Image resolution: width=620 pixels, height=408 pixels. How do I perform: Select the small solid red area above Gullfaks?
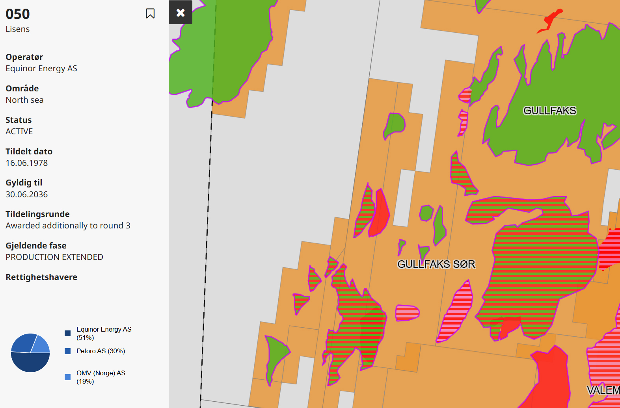(x=551, y=20)
